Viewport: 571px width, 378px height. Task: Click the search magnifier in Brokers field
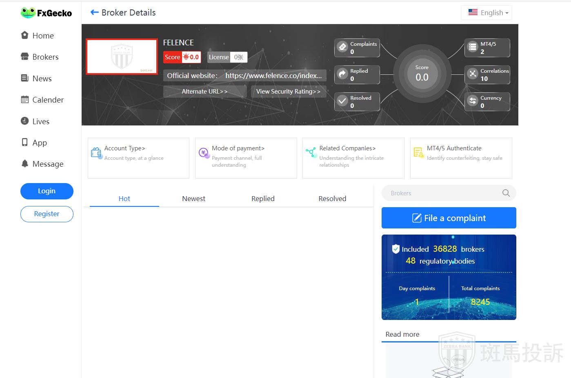(506, 193)
